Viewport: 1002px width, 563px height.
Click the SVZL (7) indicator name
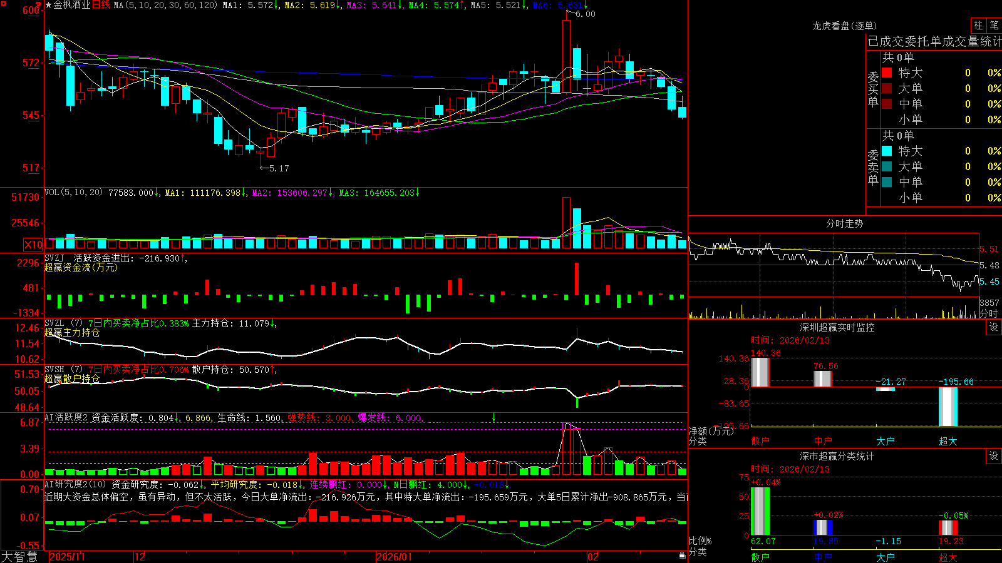(x=63, y=323)
